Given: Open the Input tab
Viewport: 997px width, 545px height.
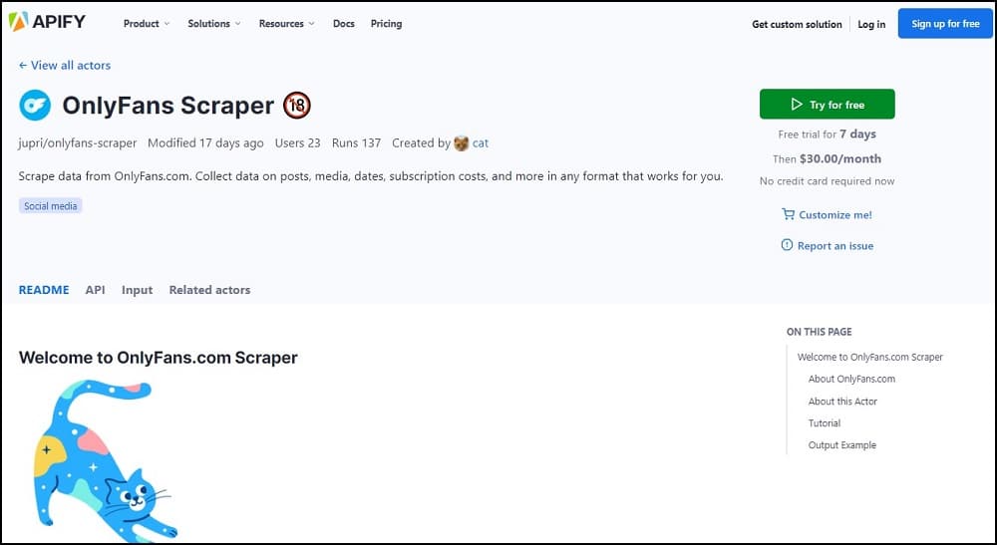Looking at the screenshot, I should click(x=138, y=290).
